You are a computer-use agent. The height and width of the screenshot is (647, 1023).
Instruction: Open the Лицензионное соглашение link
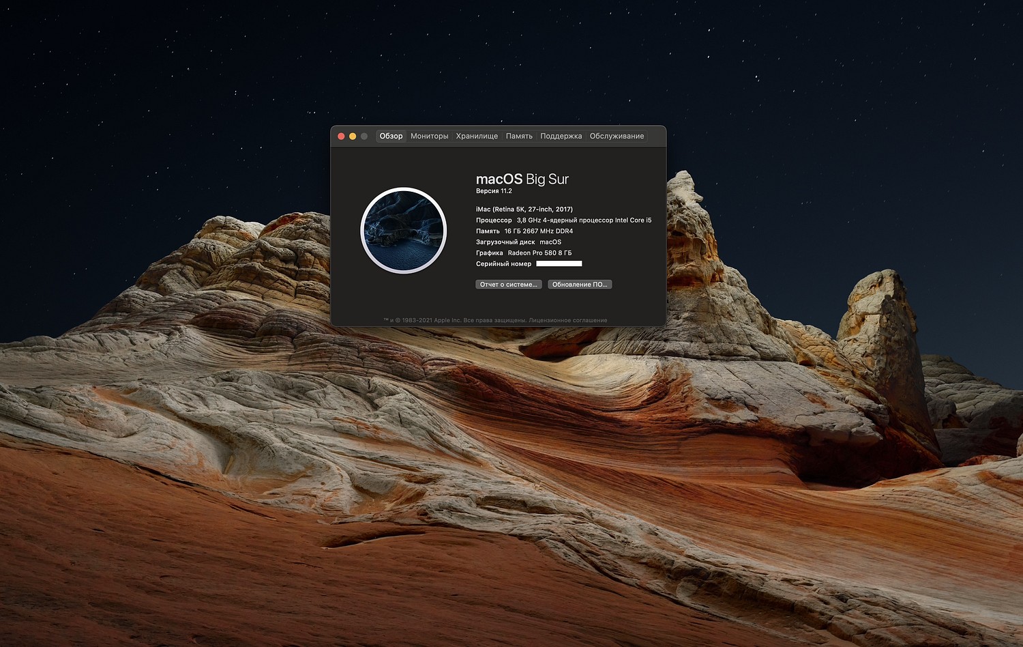point(567,320)
